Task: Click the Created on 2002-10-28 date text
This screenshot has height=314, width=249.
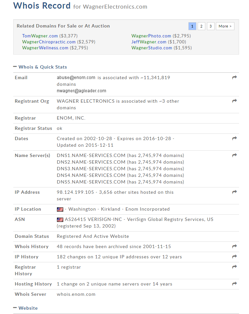Action: click(x=84, y=138)
